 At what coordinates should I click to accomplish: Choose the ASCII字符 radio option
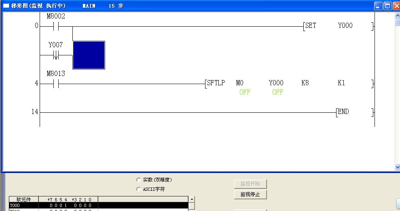coord(139,189)
